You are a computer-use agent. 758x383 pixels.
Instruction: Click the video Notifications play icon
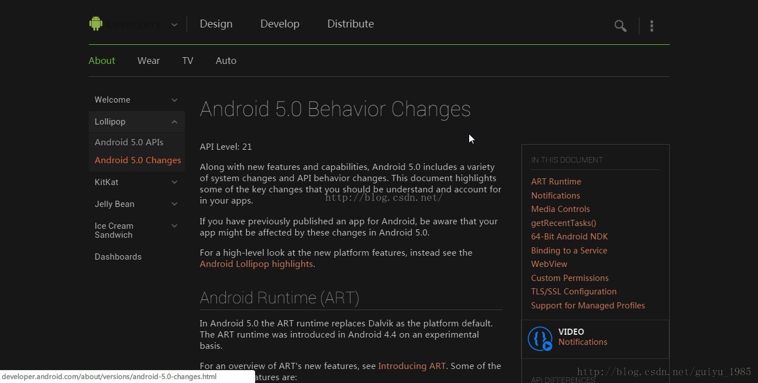pos(540,339)
